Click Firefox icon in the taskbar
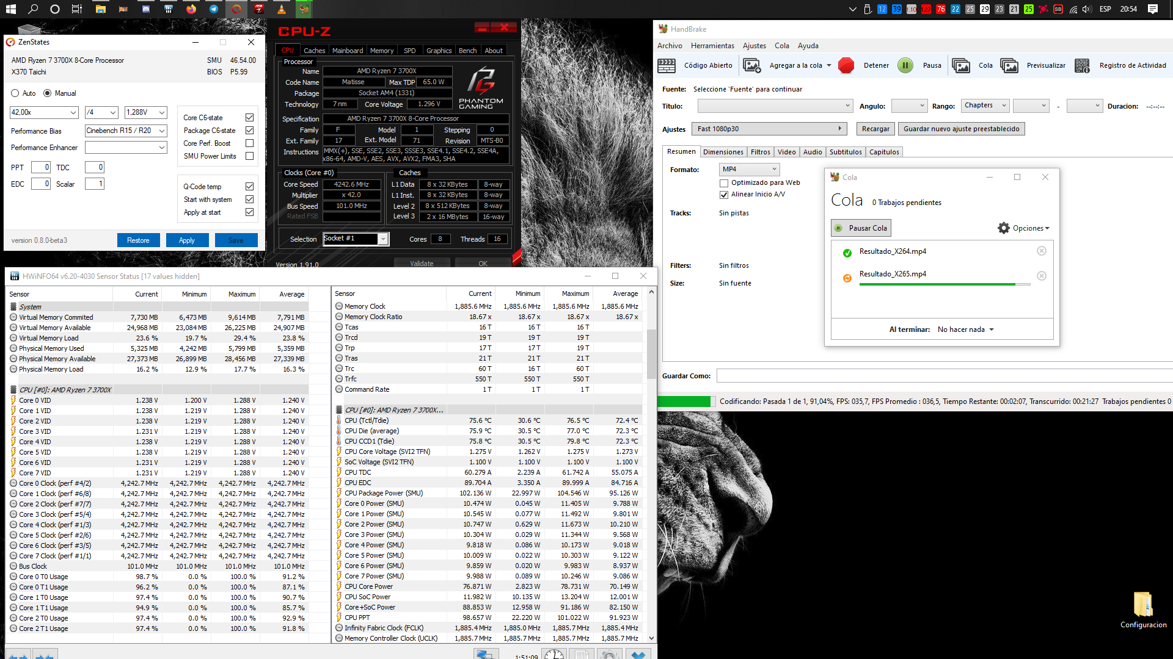This screenshot has width=1173, height=659. [x=191, y=9]
